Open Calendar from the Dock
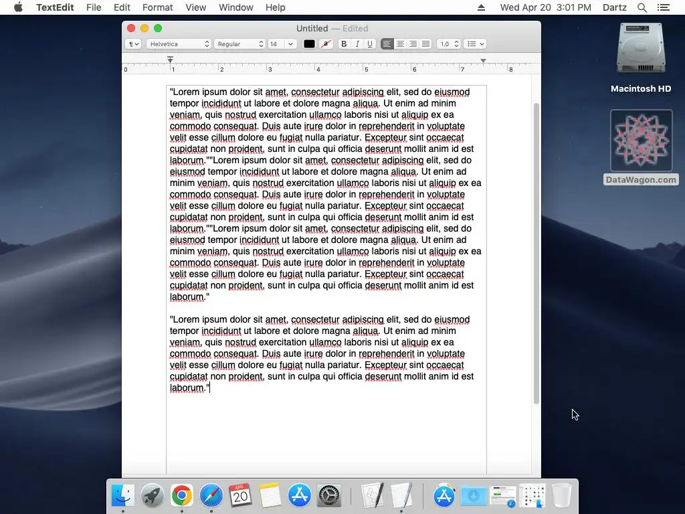Viewport: 685px width, 514px height. 240,496
